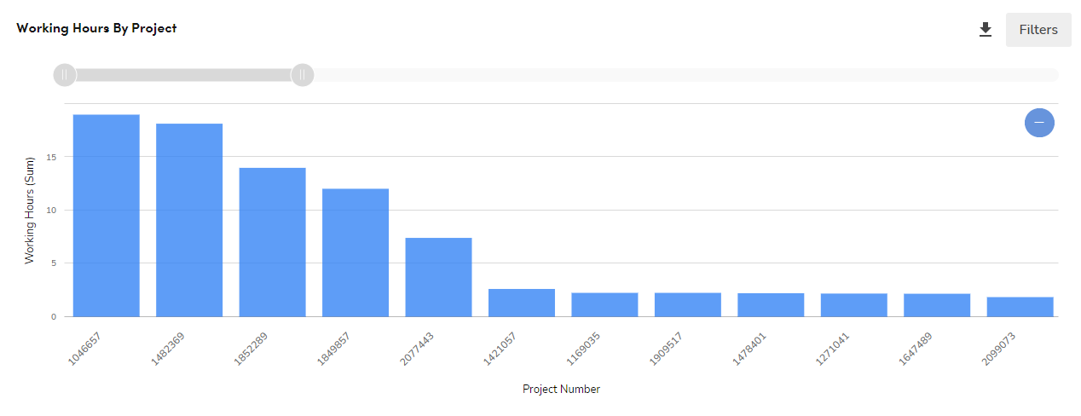Screen dimensions: 1081x416
Task: Select the bar for project 1046657
Action: [x=107, y=216]
